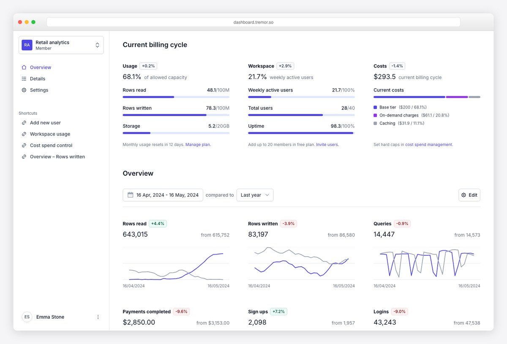Click the Emma Stone user name
The image size is (507, 344).
point(50,317)
